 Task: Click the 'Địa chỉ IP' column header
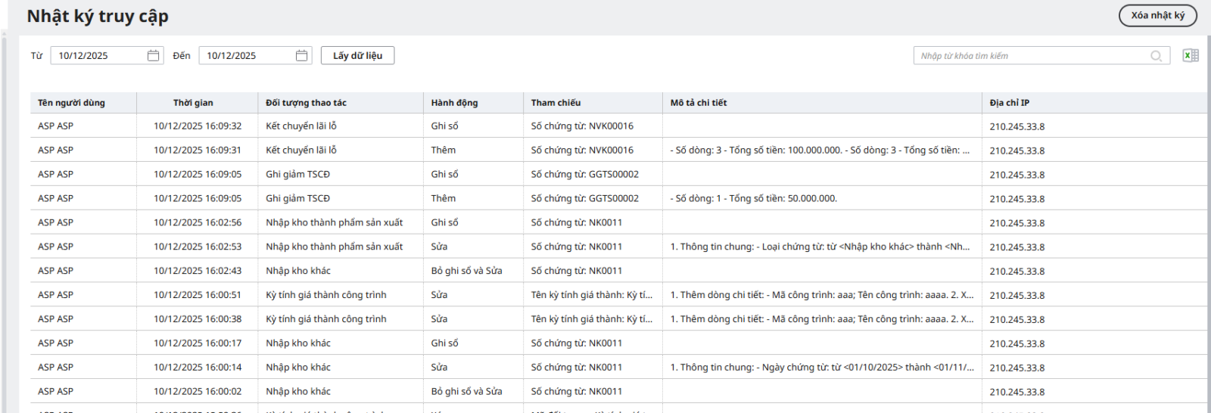[x=1009, y=103]
